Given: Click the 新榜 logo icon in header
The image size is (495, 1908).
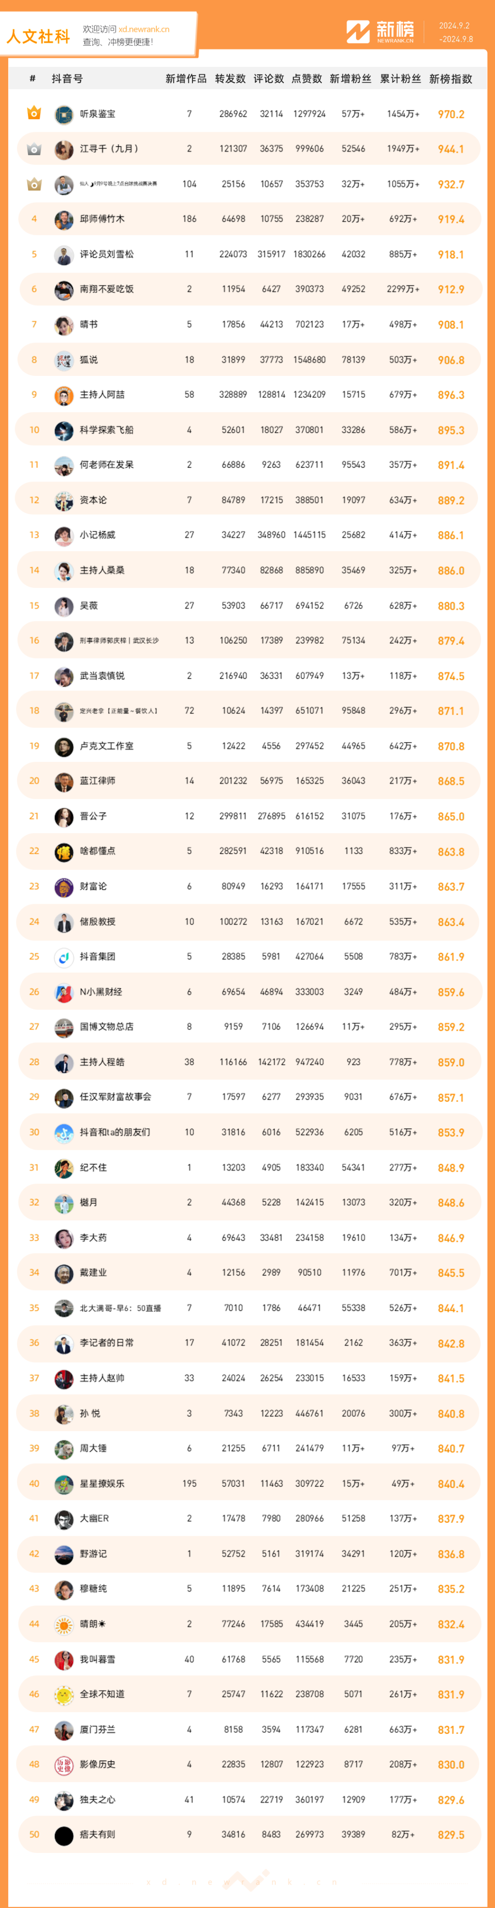Looking at the screenshot, I should coord(358,32).
